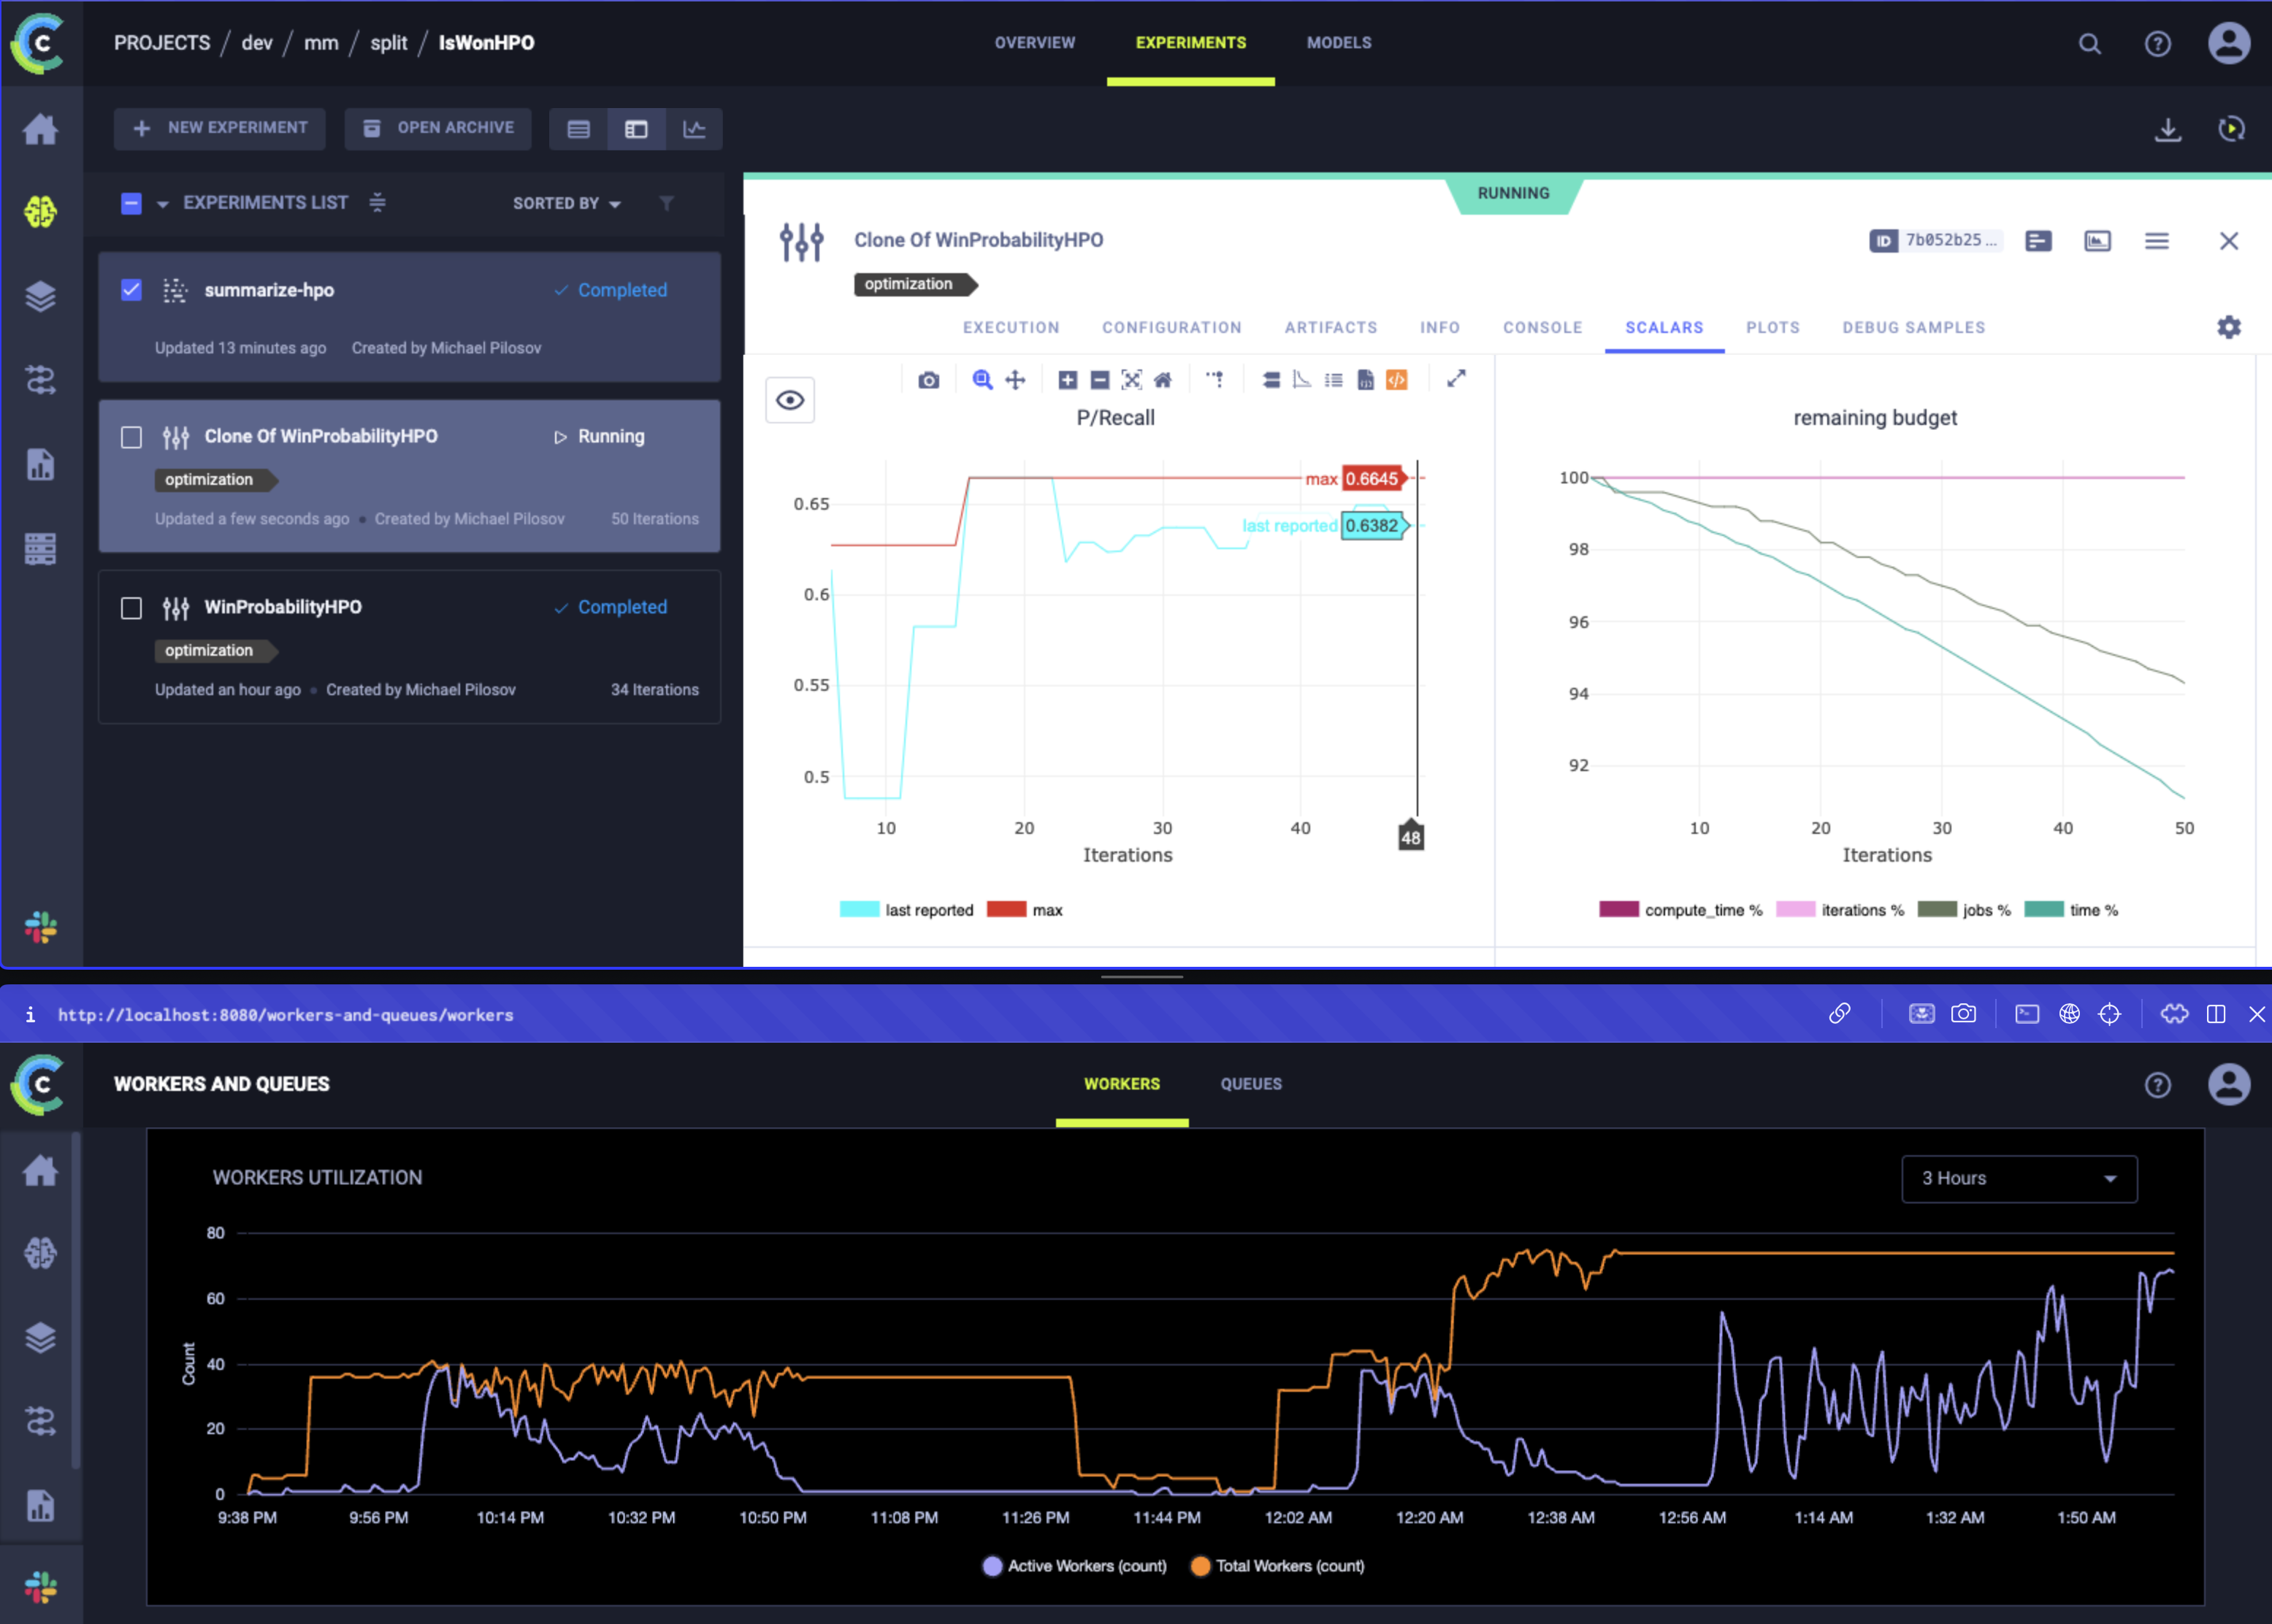Toggle auto refresh icon at top right
Image resolution: width=2272 pixels, height=1624 pixels.
pyautogui.click(x=2231, y=129)
